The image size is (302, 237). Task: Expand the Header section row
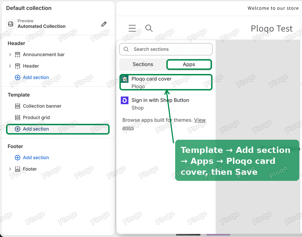point(10,66)
